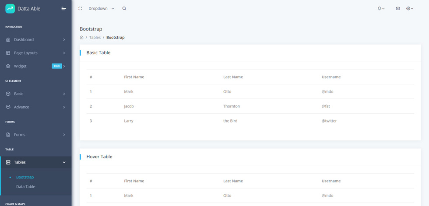Screen dimensions: 429x206
Task: Open the Advance menu item
Action: pos(35,107)
